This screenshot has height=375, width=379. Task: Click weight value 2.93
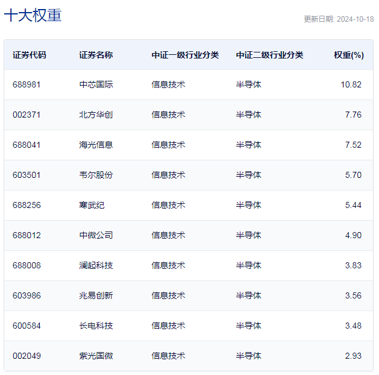coord(353,356)
